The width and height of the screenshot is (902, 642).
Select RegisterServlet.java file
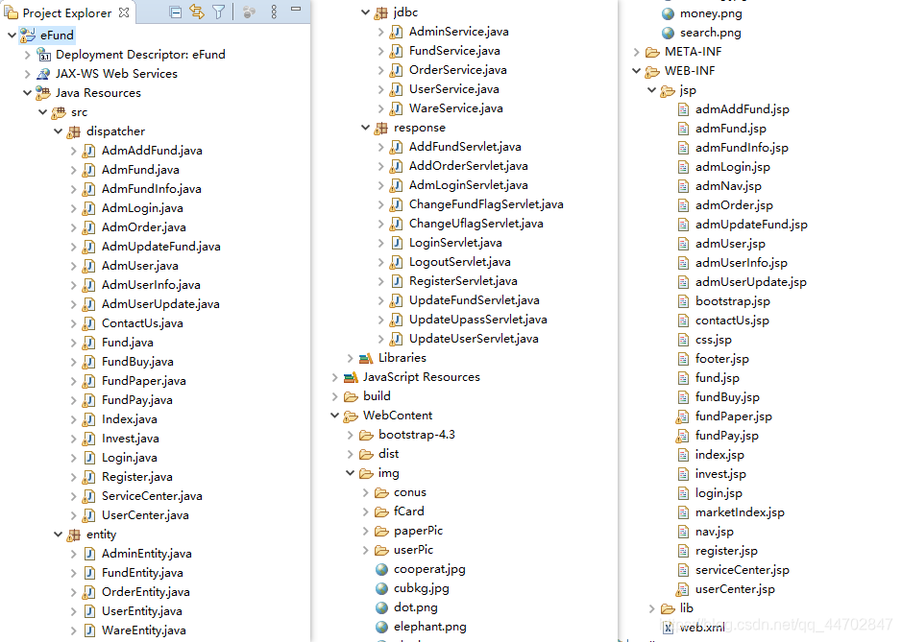click(x=463, y=281)
